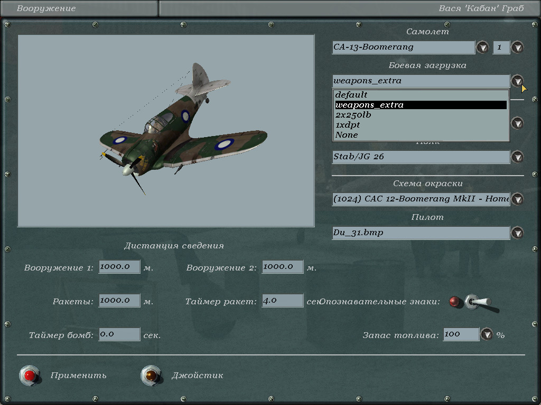Select None in the loadout list

tap(421, 134)
